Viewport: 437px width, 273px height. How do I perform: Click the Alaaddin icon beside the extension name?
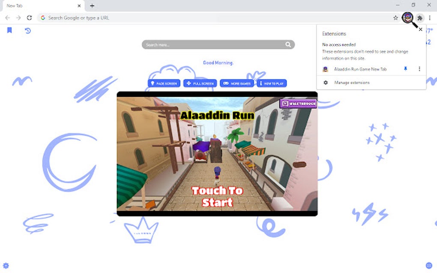[325, 69]
